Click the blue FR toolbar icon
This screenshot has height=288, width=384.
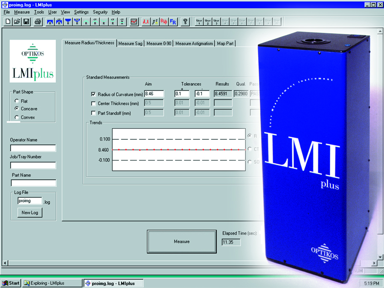(173, 21)
